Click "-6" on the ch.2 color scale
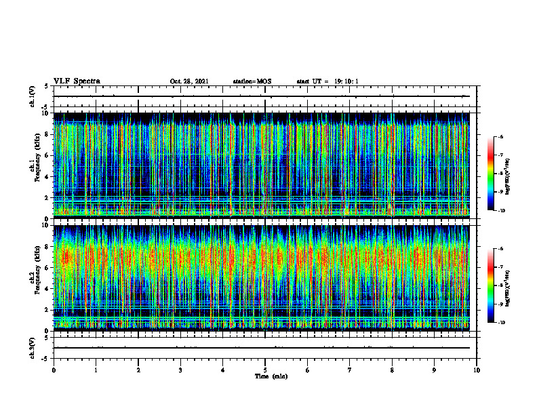The height and width of the screenshot is (415, 537). pyautogui.click(x=500, y=249)
